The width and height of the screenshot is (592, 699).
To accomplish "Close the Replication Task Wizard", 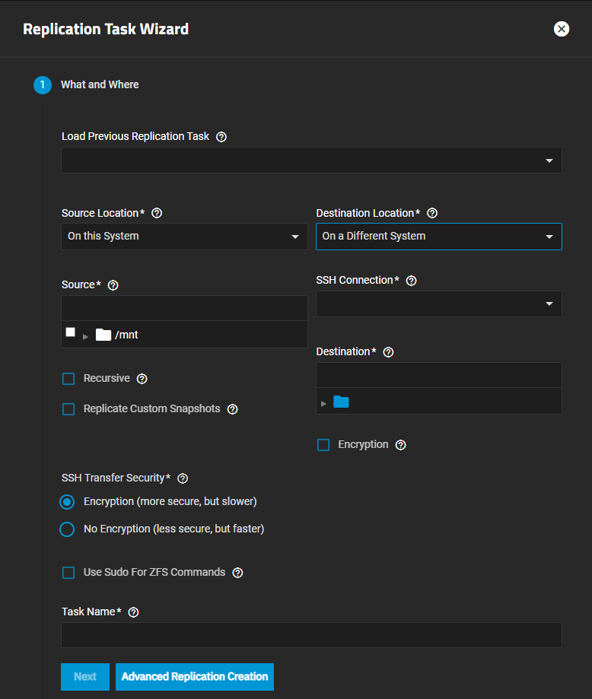I will pos(562,29).
